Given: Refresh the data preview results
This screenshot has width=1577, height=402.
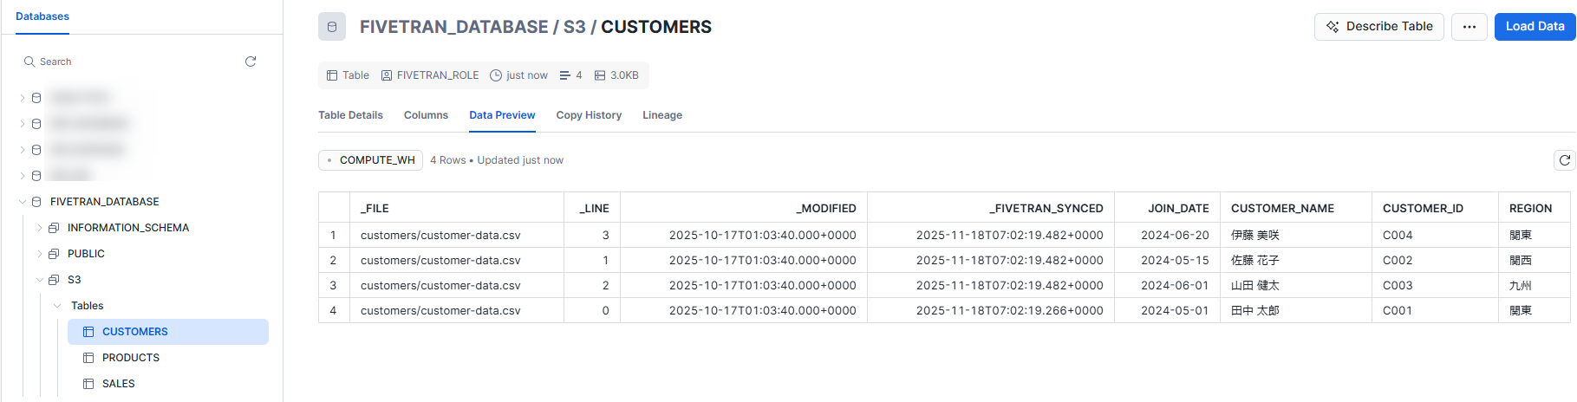Looking at the screenshot, I should click(1564, 160).
